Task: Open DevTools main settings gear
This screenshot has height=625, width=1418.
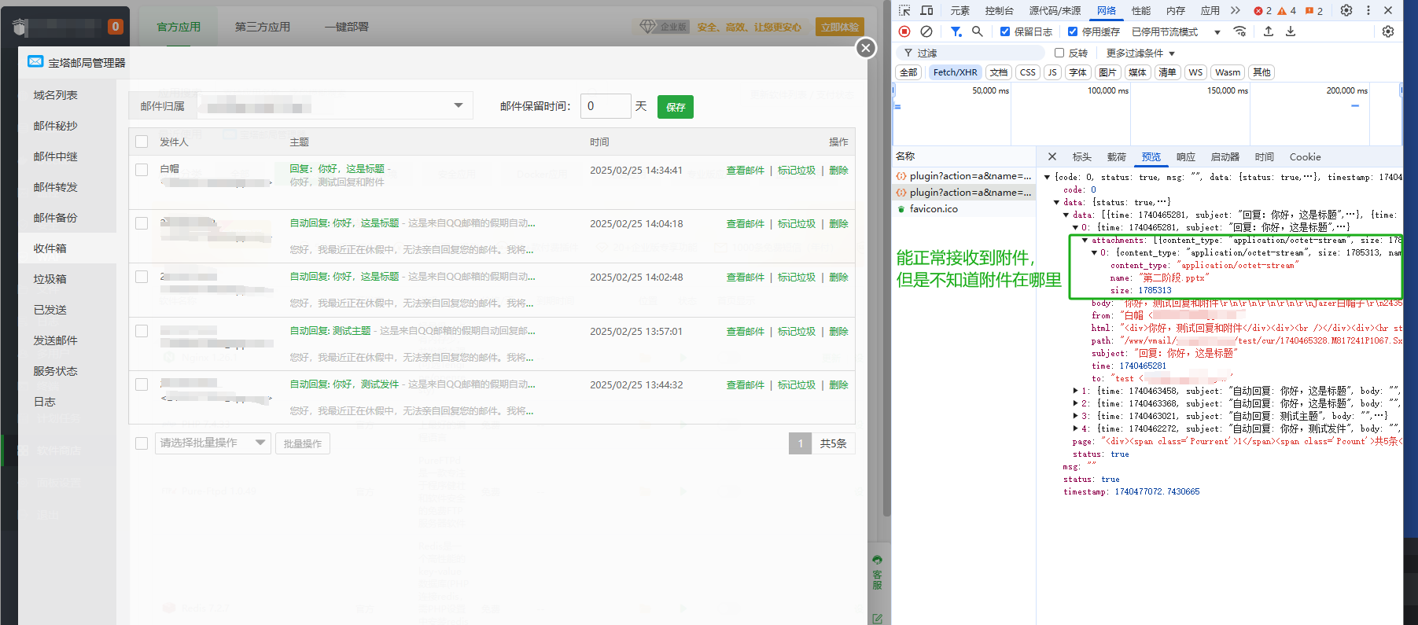Action: coord(1346,10)
